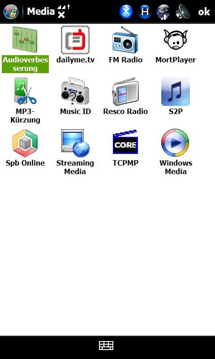215x359 pixels.
Task: Click the 'TCPMP' label text
Action: [125, 163]
